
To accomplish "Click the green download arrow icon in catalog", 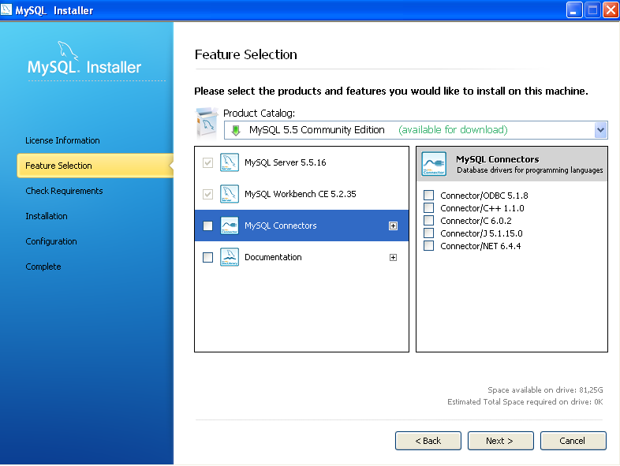I will 236,130.
